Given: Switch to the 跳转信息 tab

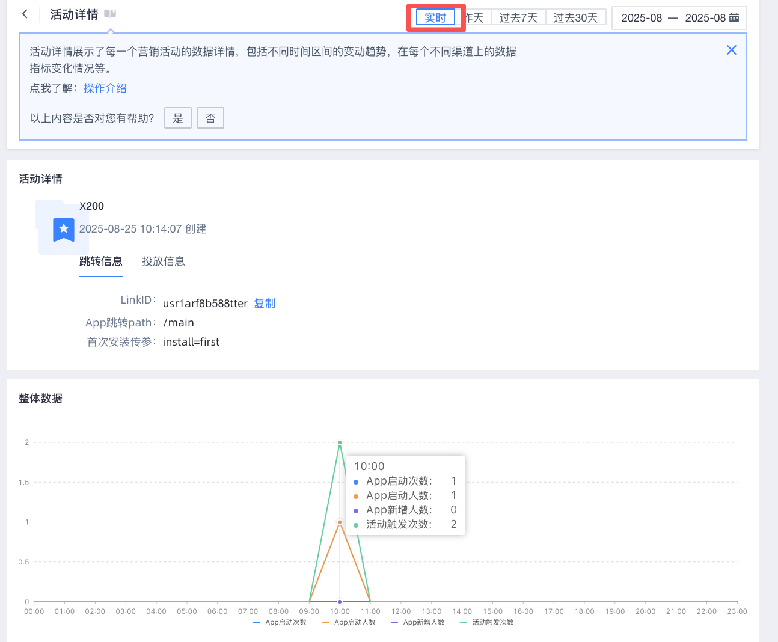Looking at the screenshot, I should point(101,261).
